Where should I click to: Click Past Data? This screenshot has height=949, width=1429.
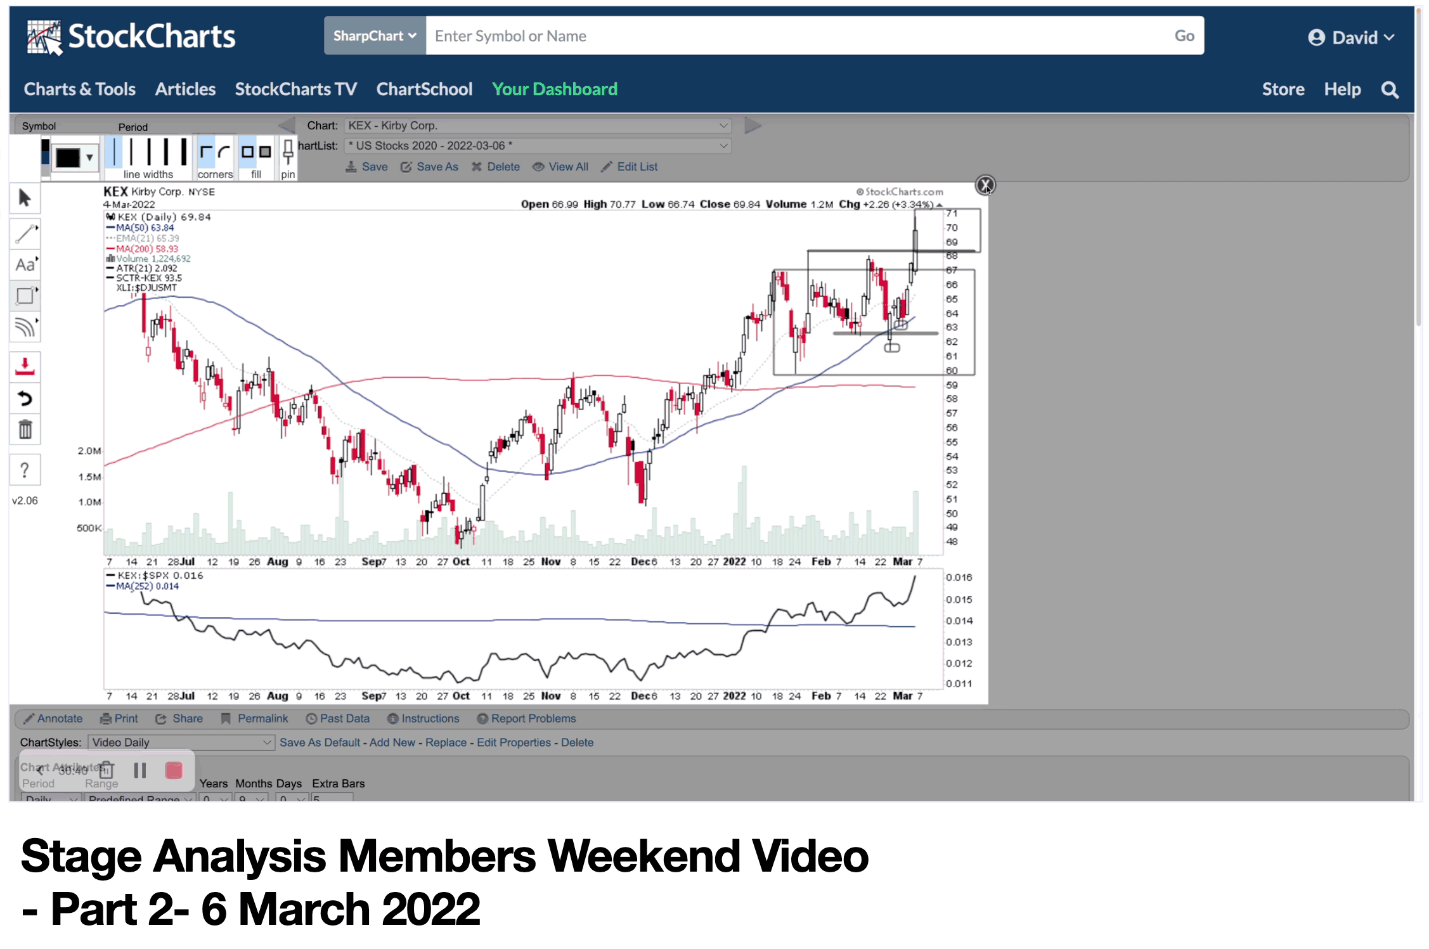tap(337, 718)
